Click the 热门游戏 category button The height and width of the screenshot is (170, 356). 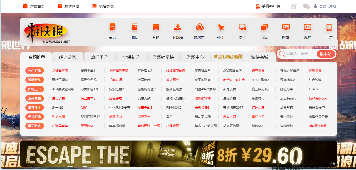(35, 71)
